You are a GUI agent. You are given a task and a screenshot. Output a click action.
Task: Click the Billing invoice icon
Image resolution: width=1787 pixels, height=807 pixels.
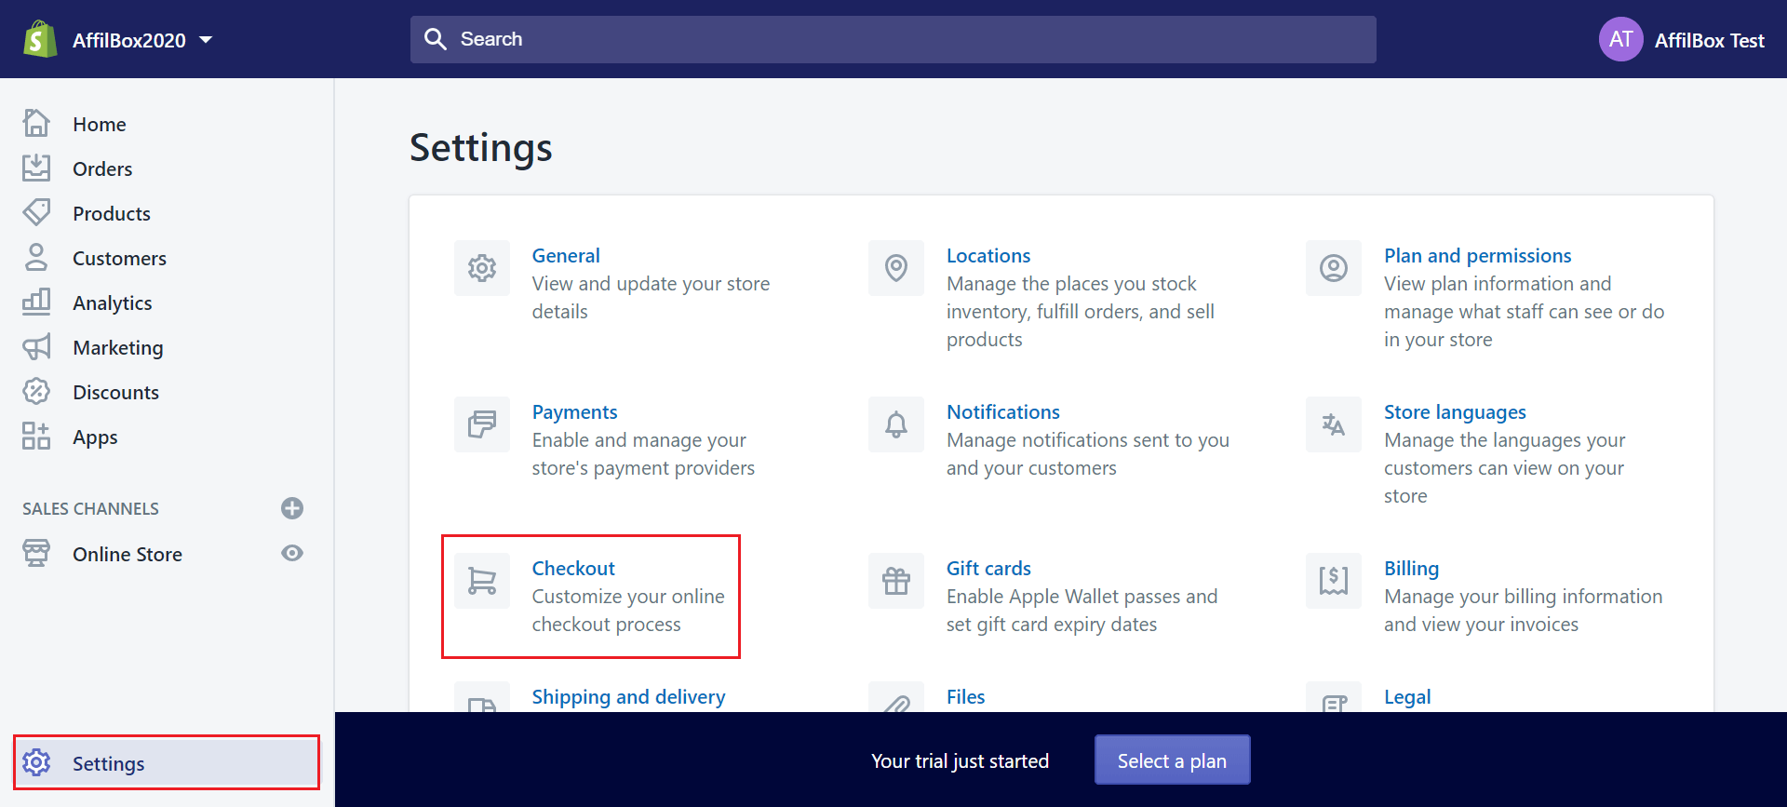[x=1333, y=581]
